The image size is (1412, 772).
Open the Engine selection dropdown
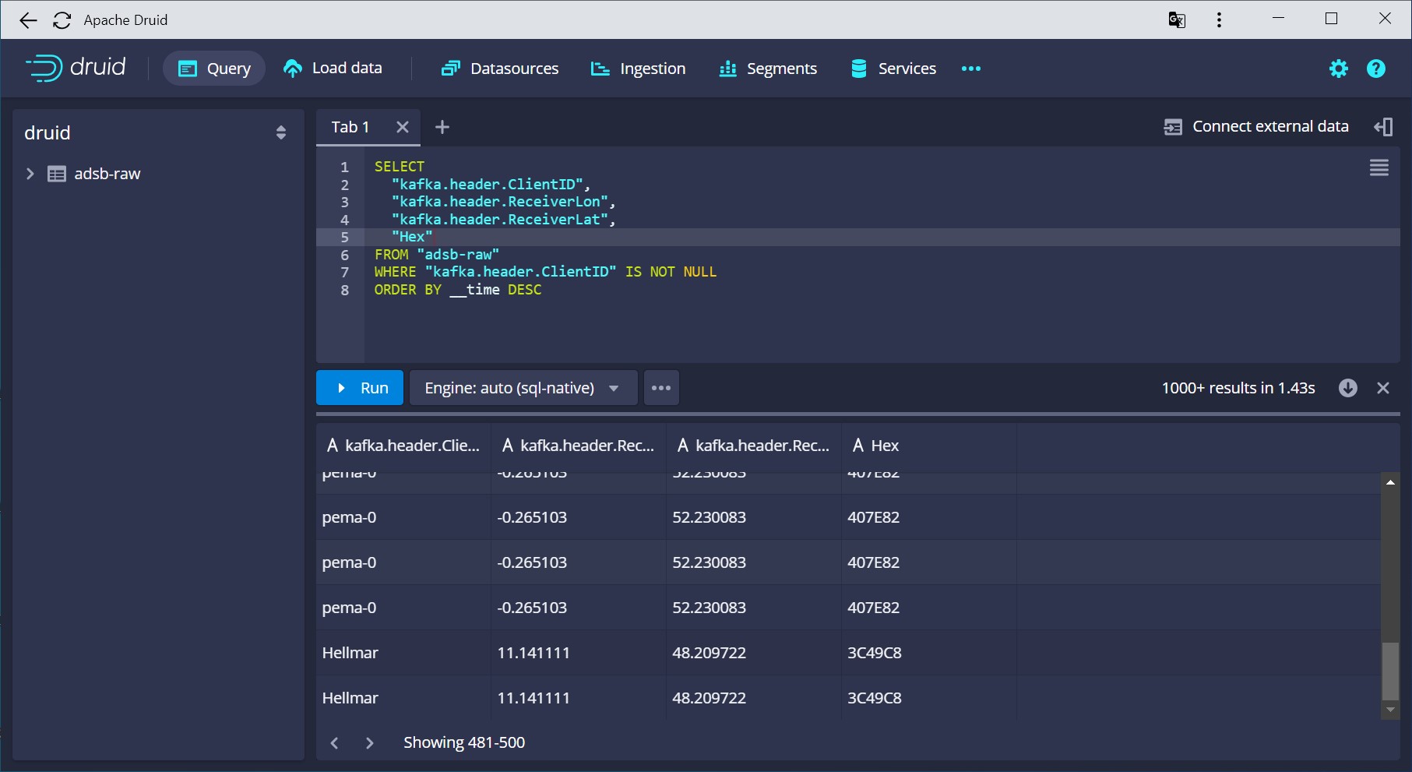tap(523, 387)
